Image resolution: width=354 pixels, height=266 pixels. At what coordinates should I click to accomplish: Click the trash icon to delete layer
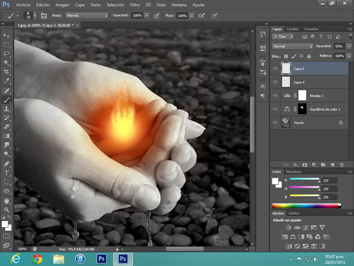pyautogui.click(x=342, y=165)
